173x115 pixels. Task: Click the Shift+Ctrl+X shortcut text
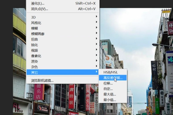pyautogui.click(x=85, y=3)
